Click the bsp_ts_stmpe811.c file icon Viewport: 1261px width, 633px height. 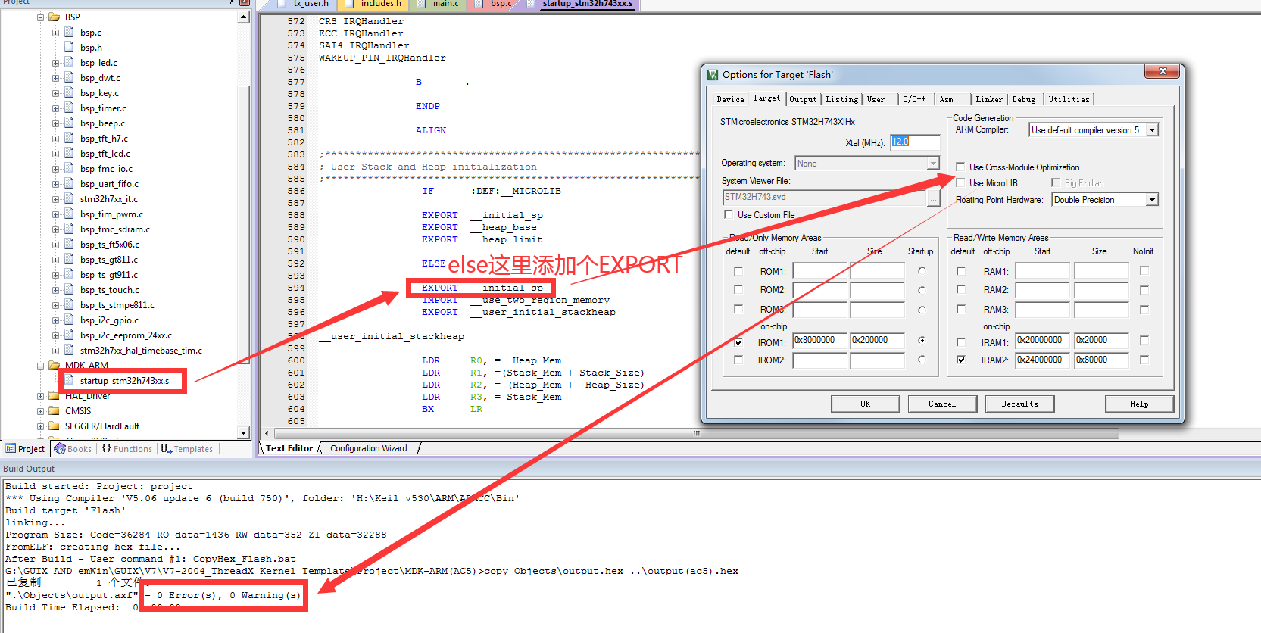tap(69, 305)
